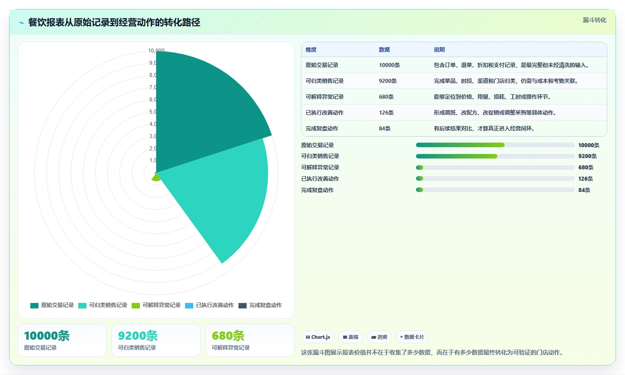Screen dimensions: 625x375
Task: Click the 完成复盘动作 progress bar
Action: [495, 190]
